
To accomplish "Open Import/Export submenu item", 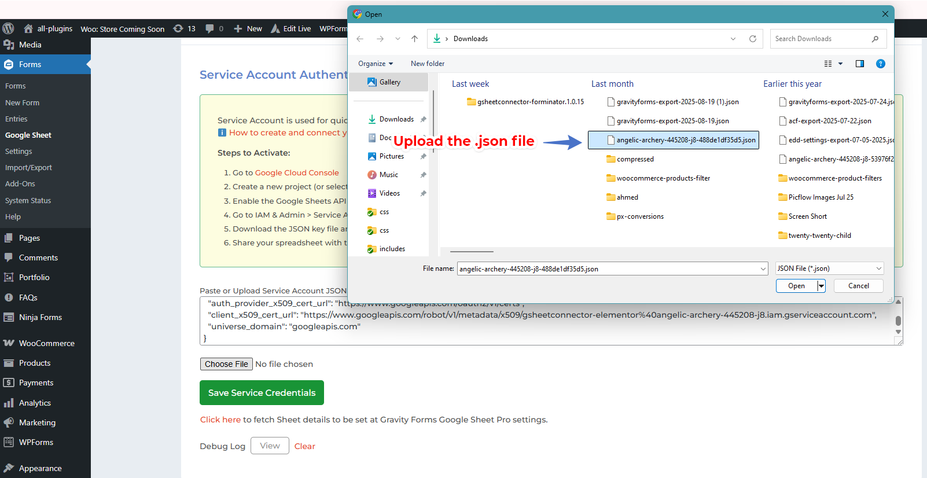I will click(x=28, y=167).
